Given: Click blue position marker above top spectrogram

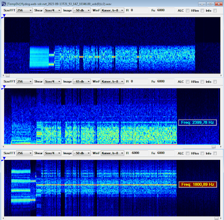Looking at the screenshot, I should [x=4, y=15].
